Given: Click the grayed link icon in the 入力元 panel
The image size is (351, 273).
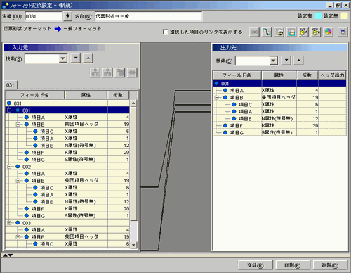Looking at the screenshot, I should [132, 72].
